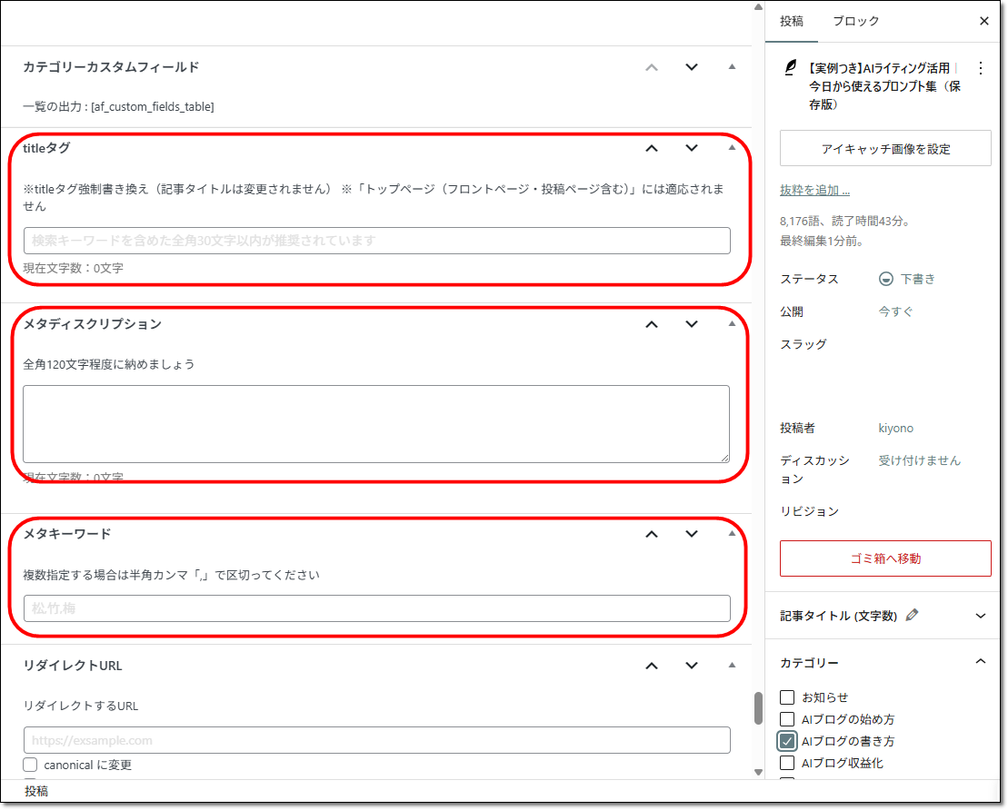Move the メタキーワード section down with its arrow
The image size is (1008, 810).
click(692, 534)
